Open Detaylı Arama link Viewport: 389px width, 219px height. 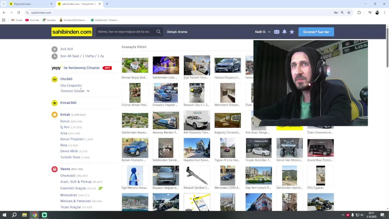177,32
